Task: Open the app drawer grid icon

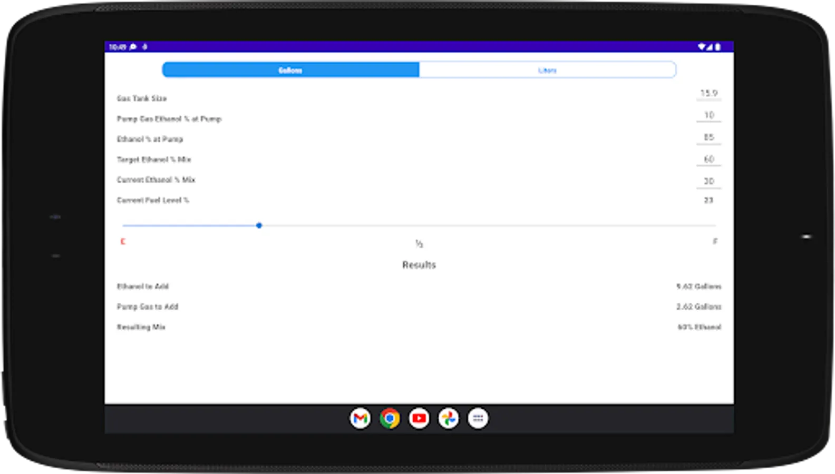Action: (x=478, y=419)
